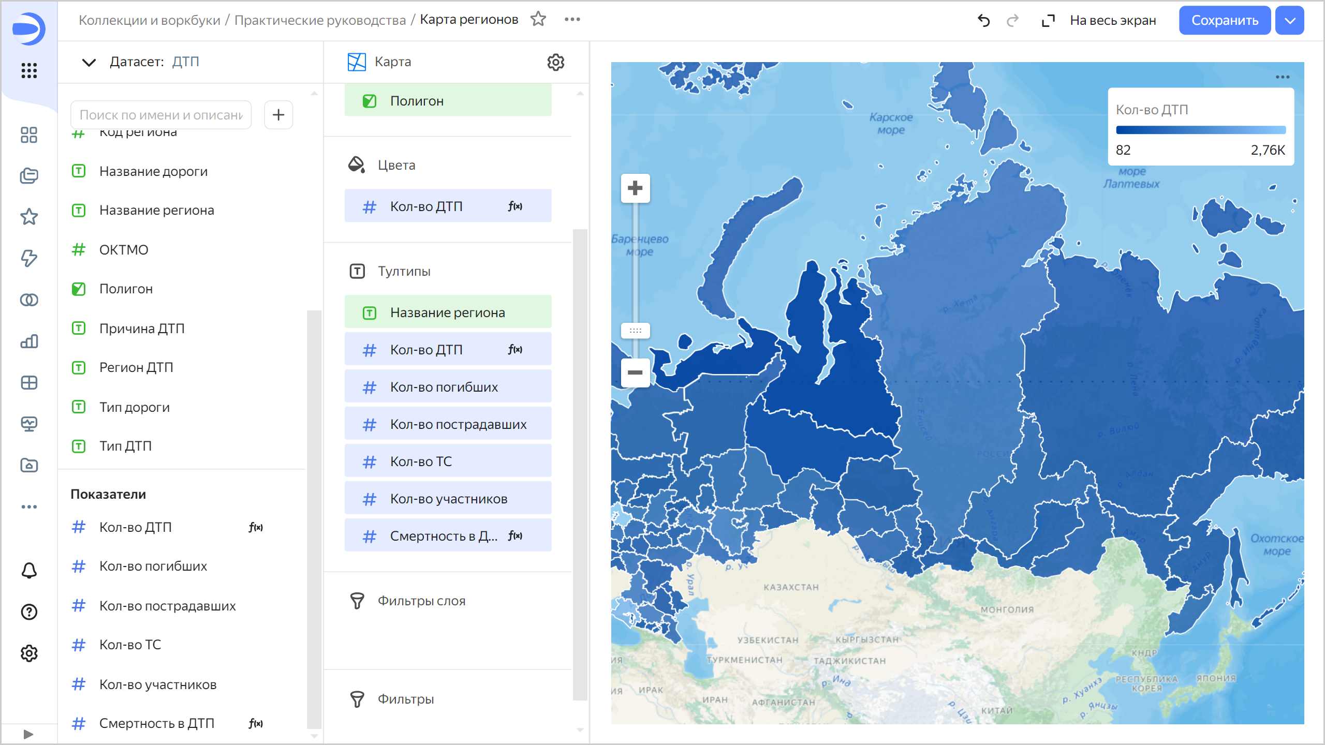Click the Сохранить button
1325x745 pixels.
point(1224,20)
